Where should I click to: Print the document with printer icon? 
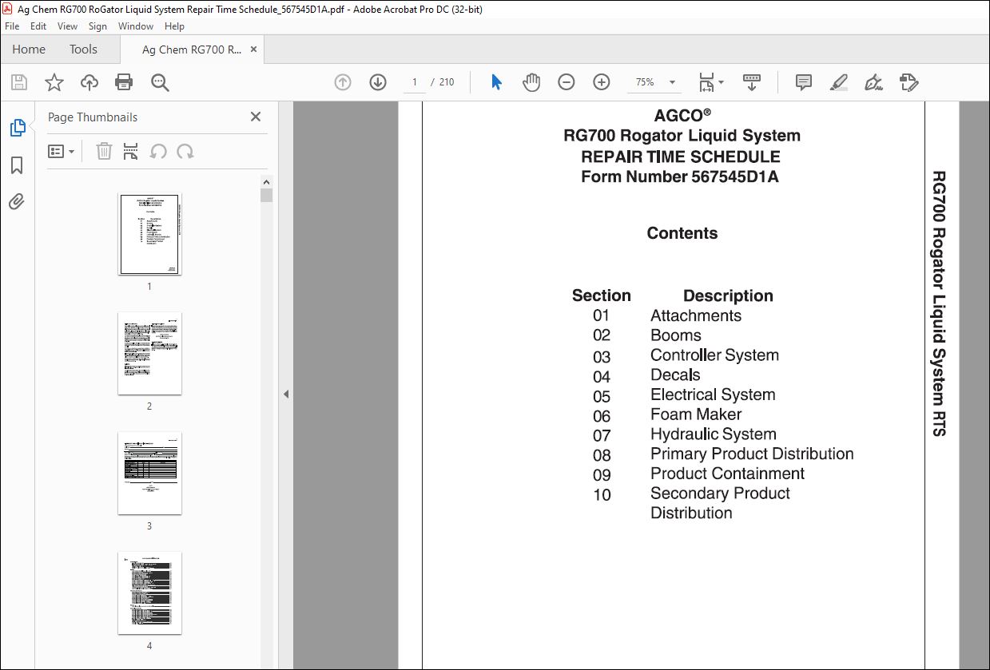pyautogui.click(x=124, y=82)
